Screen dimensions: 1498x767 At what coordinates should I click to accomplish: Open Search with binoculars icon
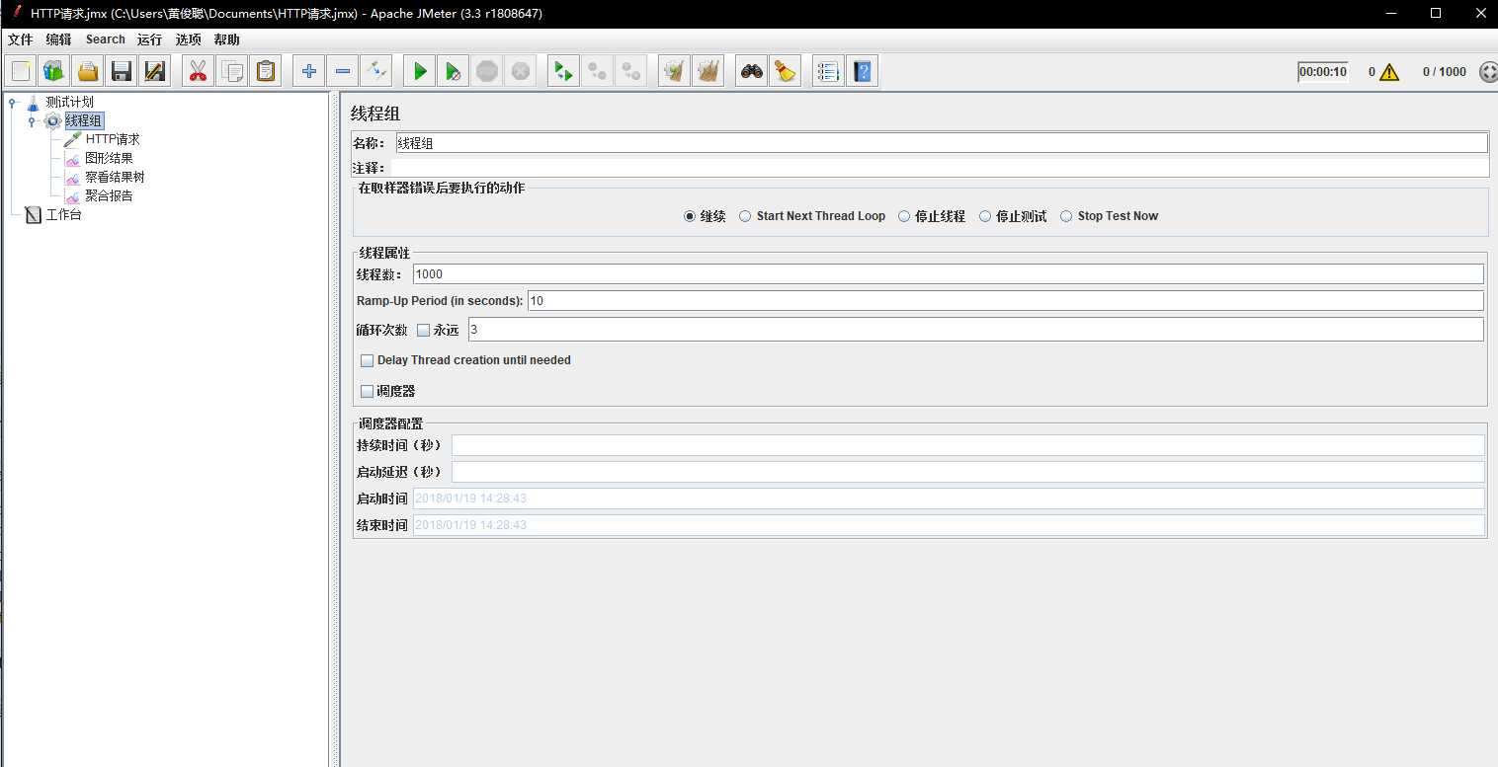[x=752, y=71]
